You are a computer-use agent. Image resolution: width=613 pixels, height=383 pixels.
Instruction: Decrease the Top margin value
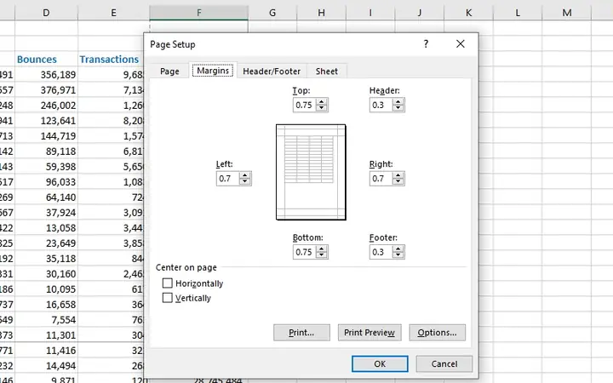pos(322,108)
